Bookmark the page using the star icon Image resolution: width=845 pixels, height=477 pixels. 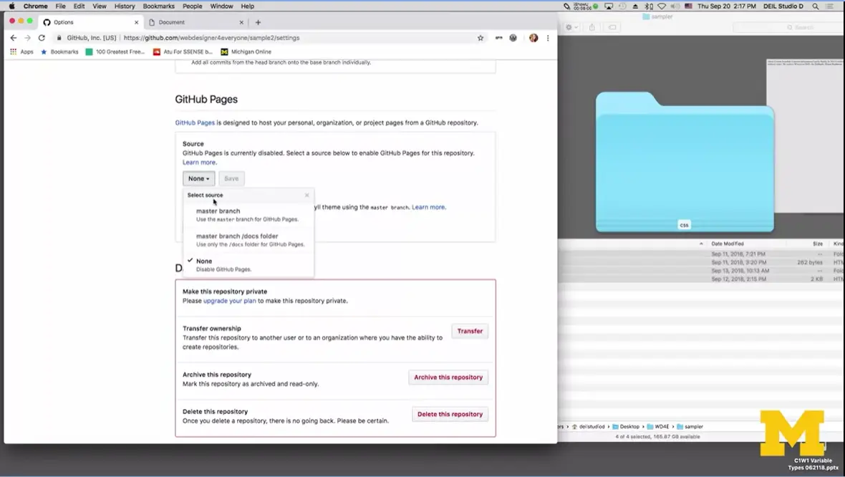[x=481, y=37]
